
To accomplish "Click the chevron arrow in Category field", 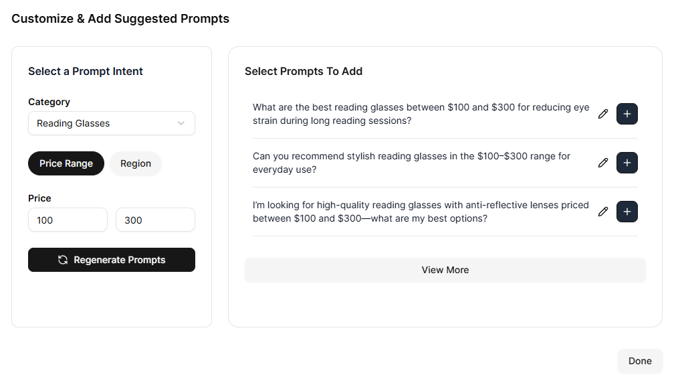I will (181, 123).
